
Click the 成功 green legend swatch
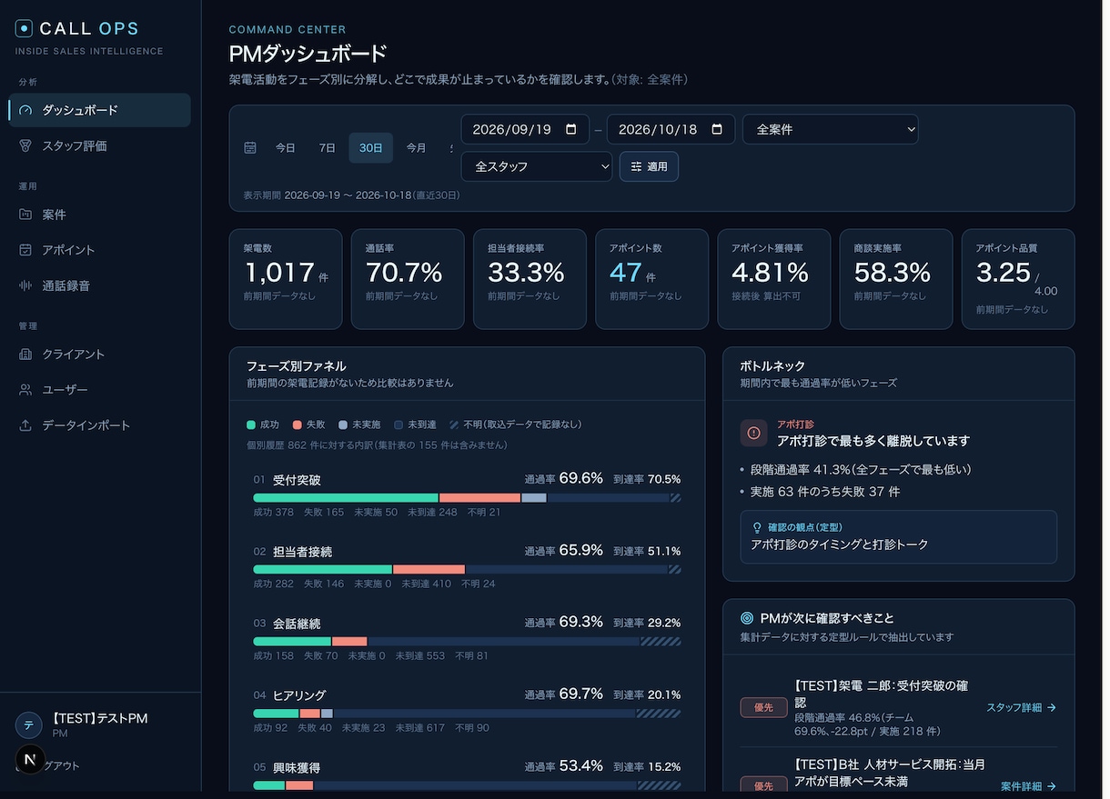(251, 424)
